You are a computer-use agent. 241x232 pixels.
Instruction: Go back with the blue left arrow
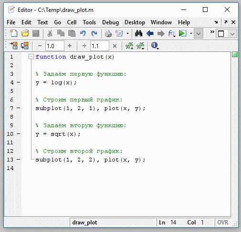coord(150,33)
